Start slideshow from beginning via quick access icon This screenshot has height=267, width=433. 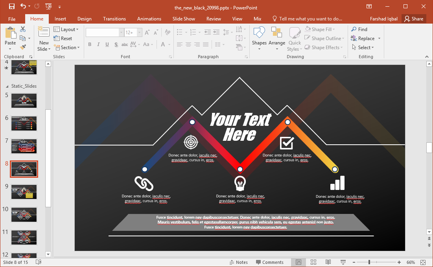pos(48,6)
